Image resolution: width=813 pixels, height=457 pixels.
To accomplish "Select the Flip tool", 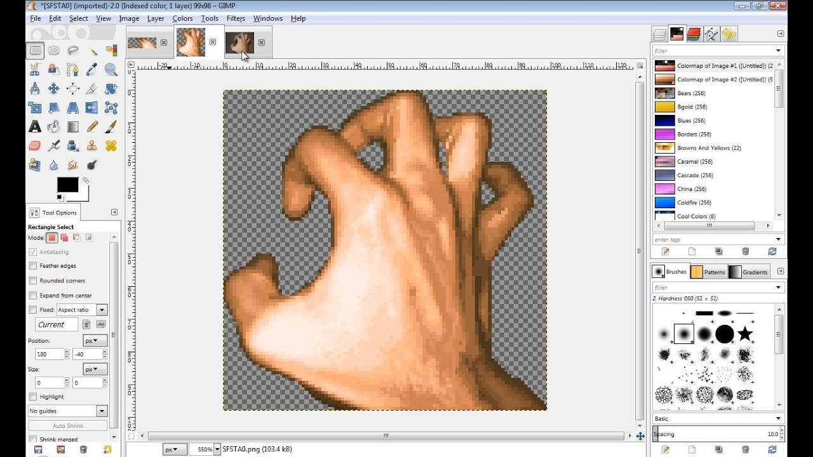I will coord(92,108).
